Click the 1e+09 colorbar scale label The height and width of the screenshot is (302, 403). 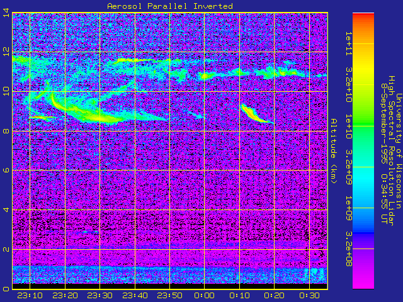(x=348, y=208)
